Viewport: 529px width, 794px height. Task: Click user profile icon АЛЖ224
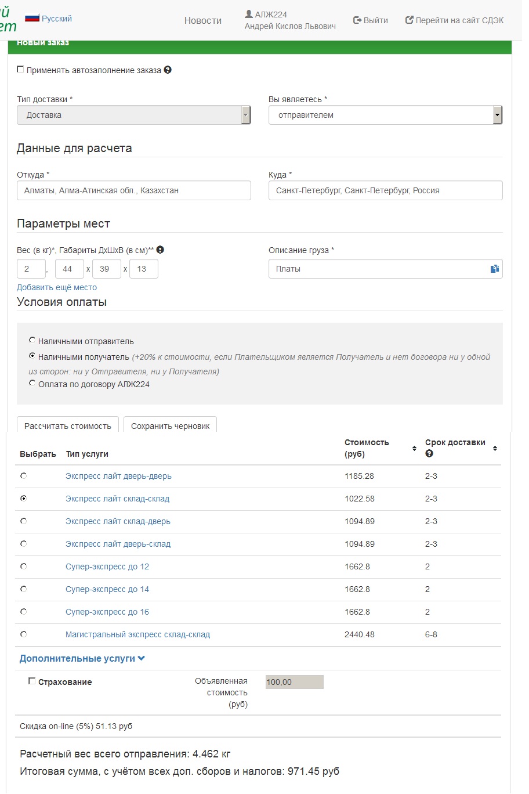click(249, 15)
